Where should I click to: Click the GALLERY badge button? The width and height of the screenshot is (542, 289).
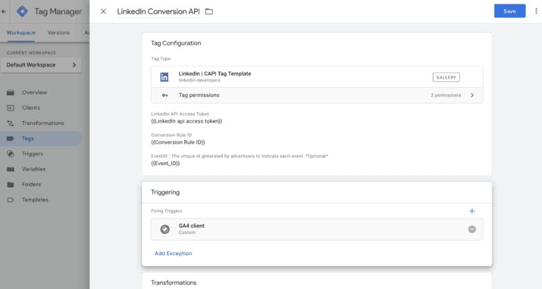point(446,77)
